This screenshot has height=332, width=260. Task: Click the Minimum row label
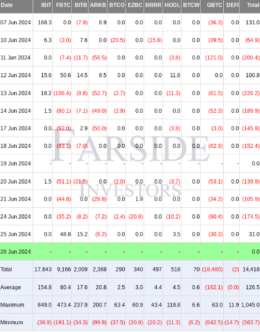click(x=11, y=322)
